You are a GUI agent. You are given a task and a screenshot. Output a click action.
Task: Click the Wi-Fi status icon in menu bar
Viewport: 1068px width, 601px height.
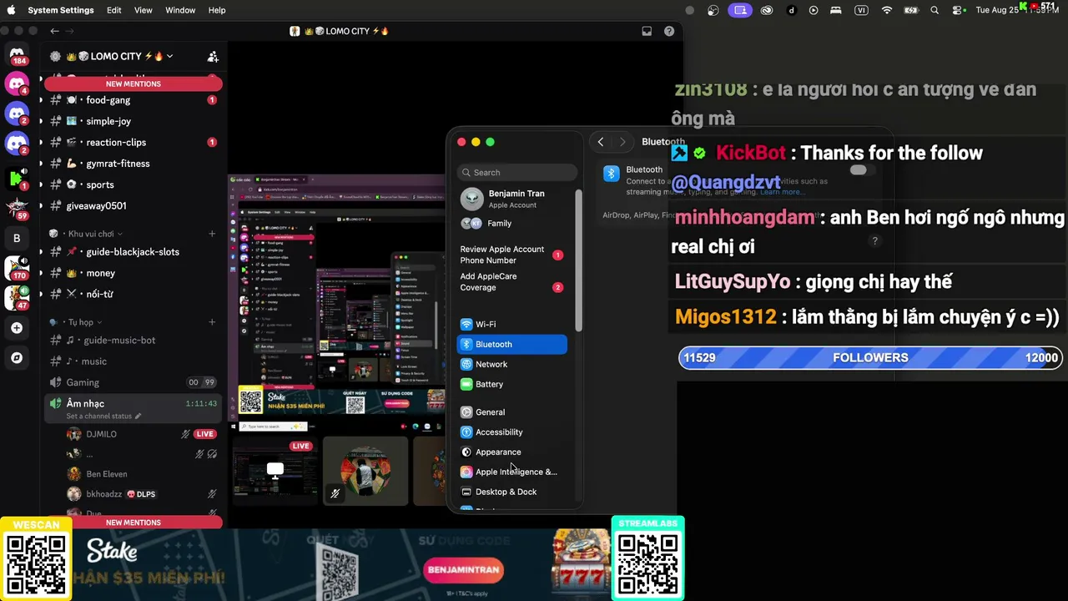coord(887,10)
